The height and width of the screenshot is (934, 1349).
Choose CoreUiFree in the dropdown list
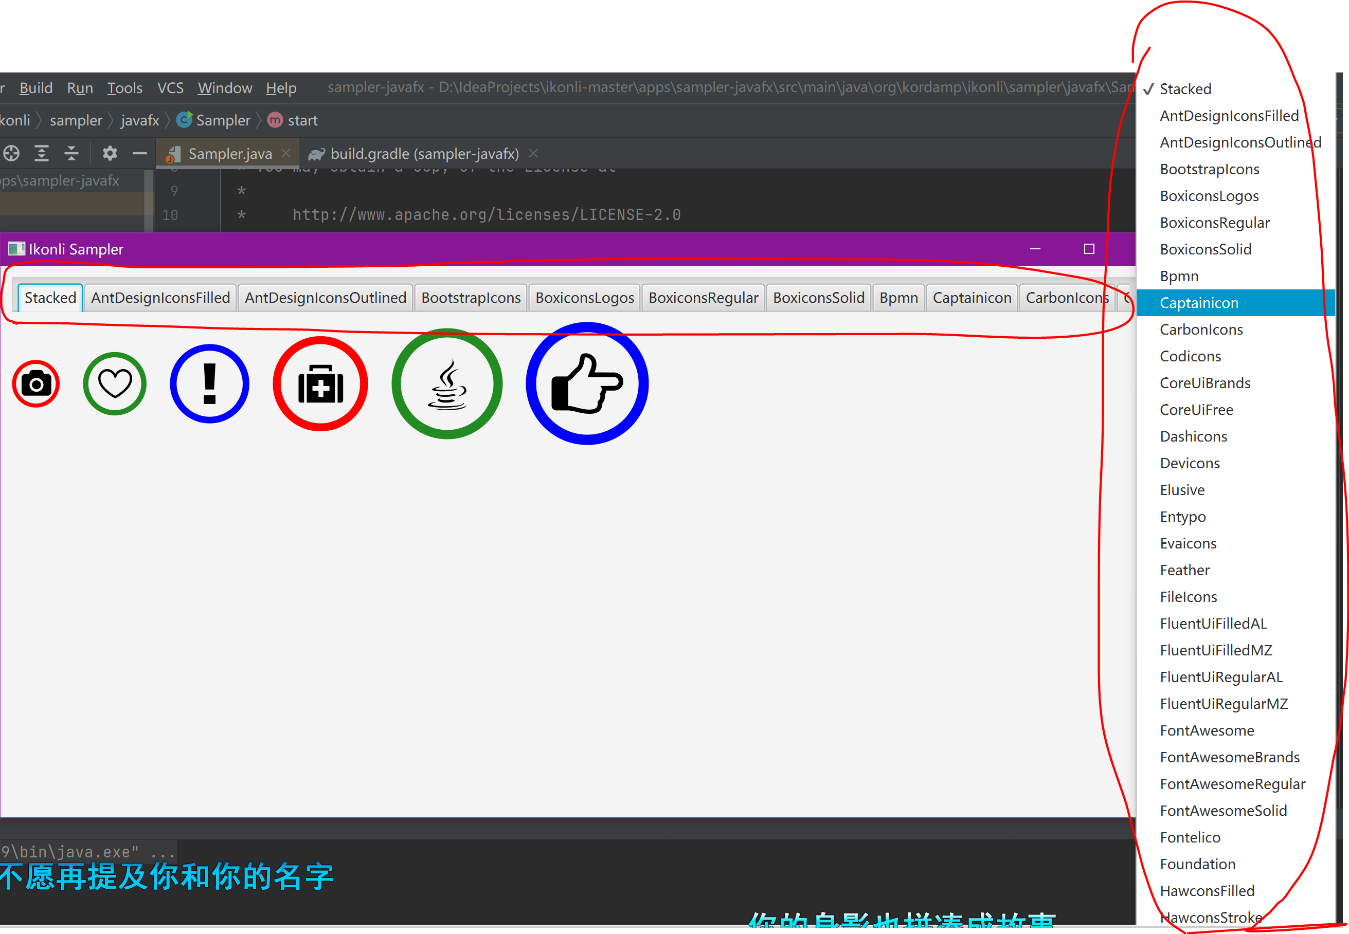[x=1235, y=410]
